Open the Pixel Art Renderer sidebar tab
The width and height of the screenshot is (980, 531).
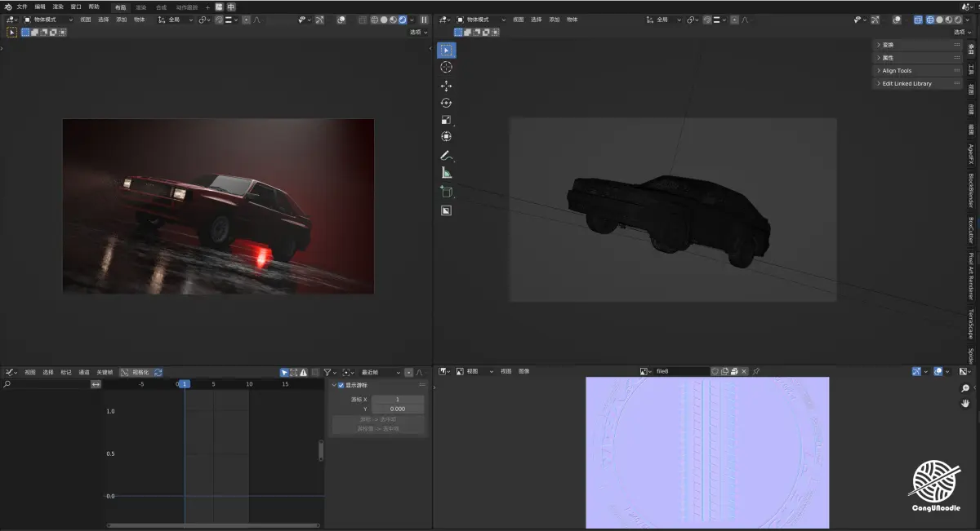pyautogui.click(x=970, y=277)
